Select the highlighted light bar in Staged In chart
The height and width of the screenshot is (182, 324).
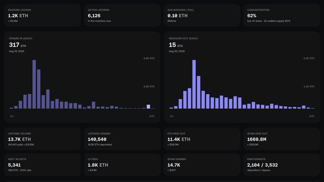point(148,107)
